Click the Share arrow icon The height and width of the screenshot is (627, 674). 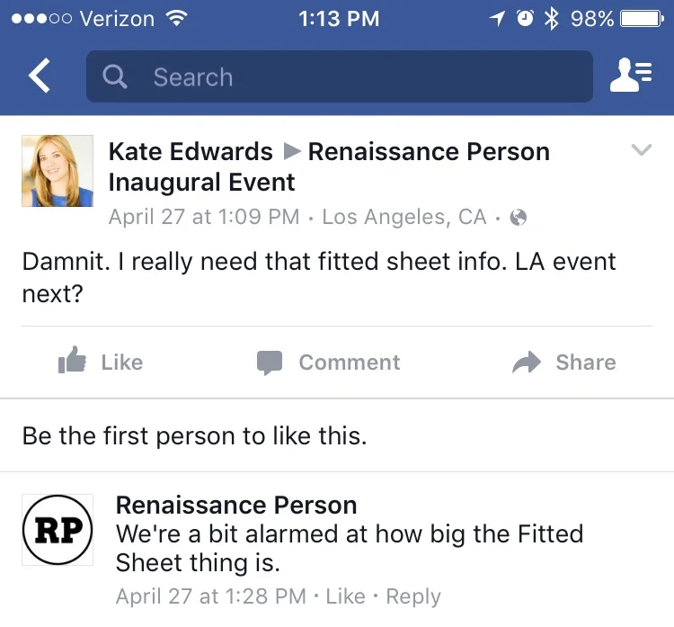pos(527,362)
